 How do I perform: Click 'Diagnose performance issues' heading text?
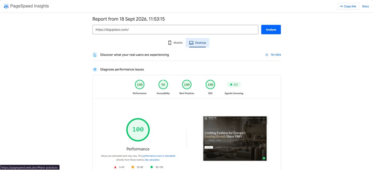pos(122,69)
